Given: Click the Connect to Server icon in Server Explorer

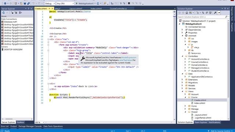Looking at the screenshot, I should 16,13.
